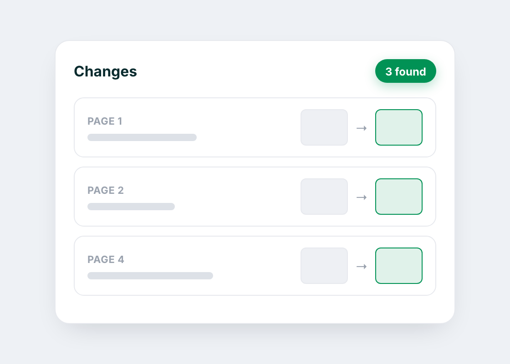Click the placeholder text bar under PAGE 1
The image size is (510, 364).
(142, 137)
